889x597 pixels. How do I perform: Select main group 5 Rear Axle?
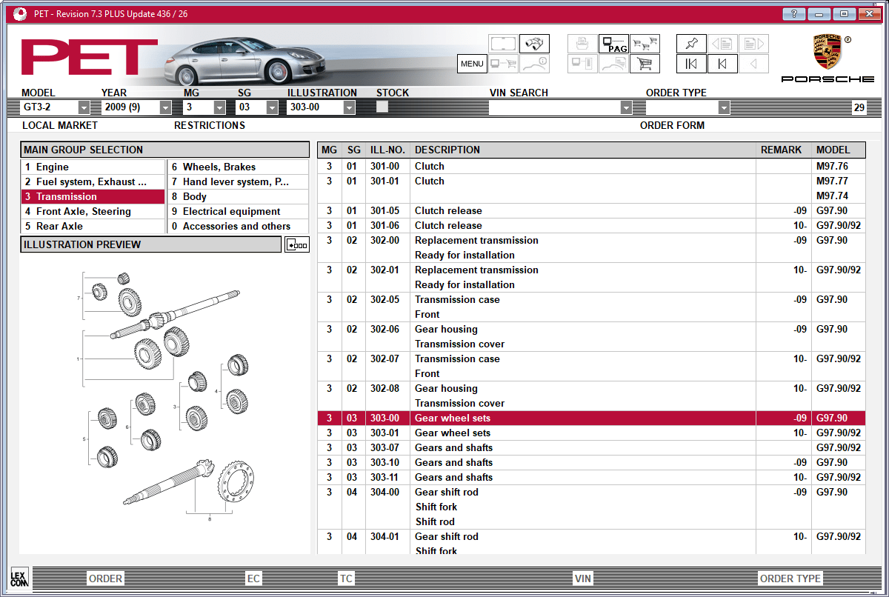coord(93,227)
